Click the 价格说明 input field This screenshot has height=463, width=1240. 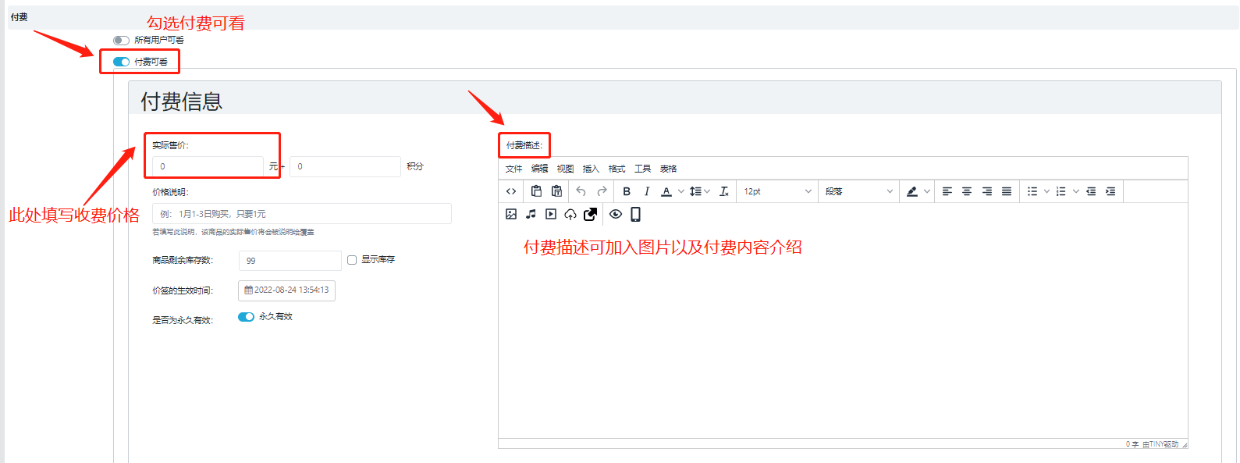point(301,214)
